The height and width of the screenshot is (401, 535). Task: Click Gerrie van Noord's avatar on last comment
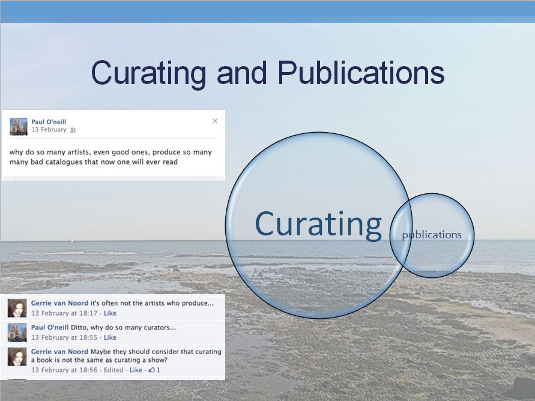[x=16, y=357]
